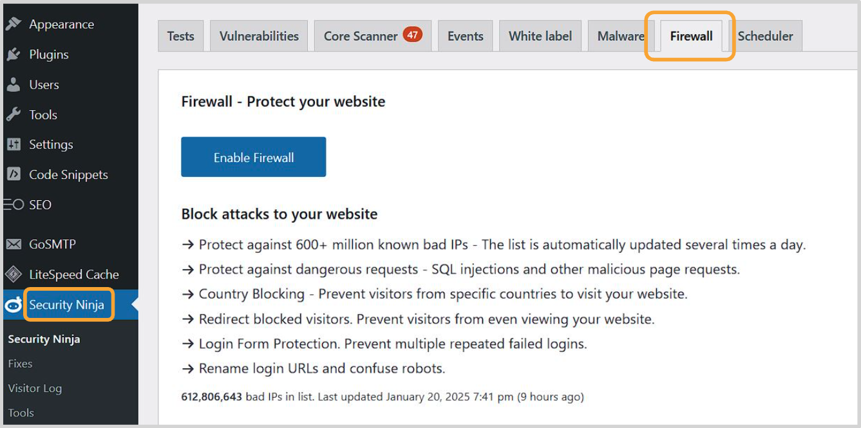The width and height of the screenshot is (861, 428).
Task: Open the SEO menu item
Action: point(40,205)
